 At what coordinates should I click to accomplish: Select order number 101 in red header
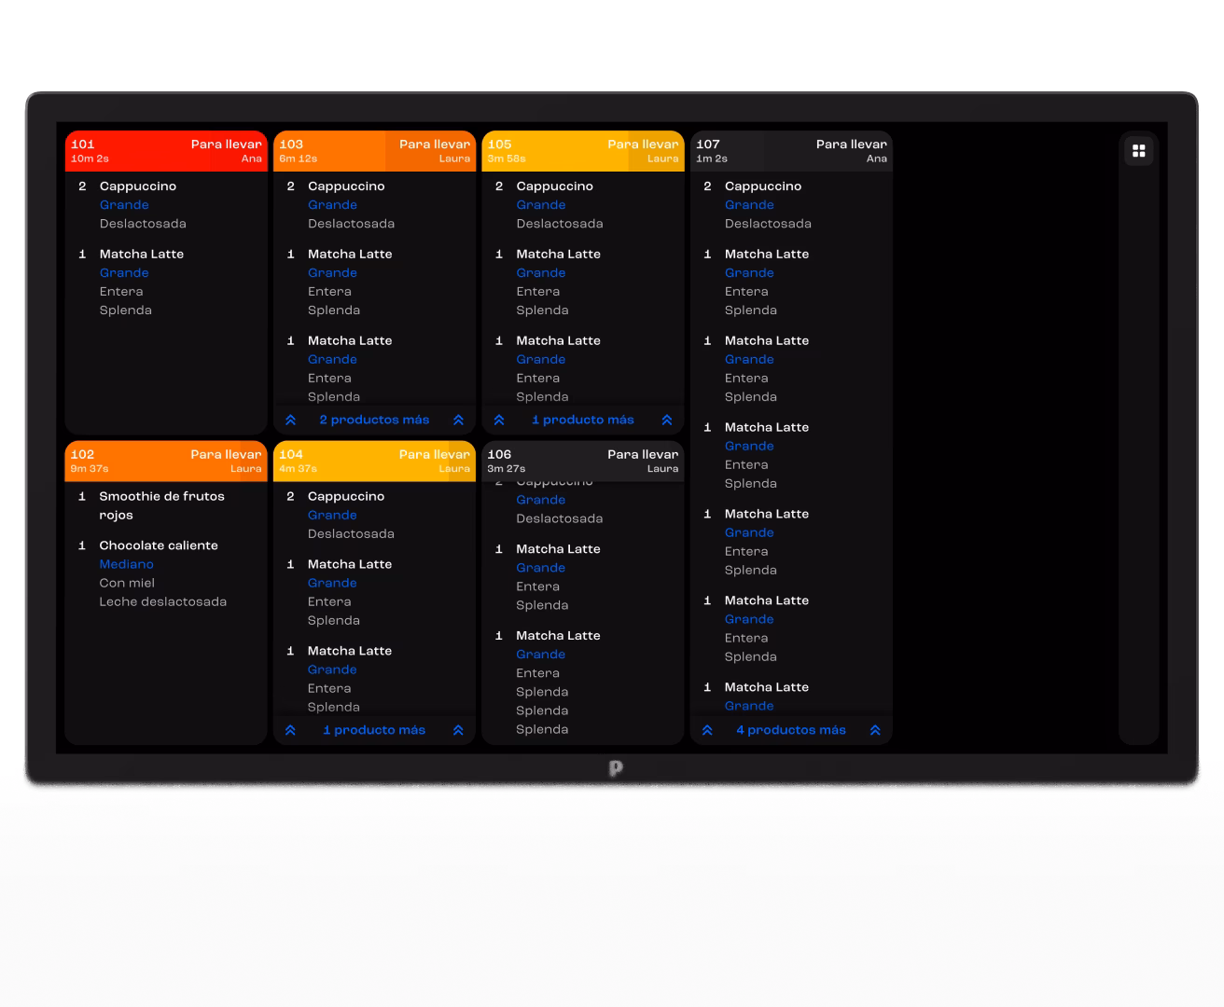(x=83, y=145)
